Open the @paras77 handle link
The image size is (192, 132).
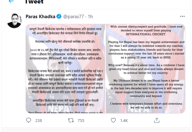click(x=74, y=16)
